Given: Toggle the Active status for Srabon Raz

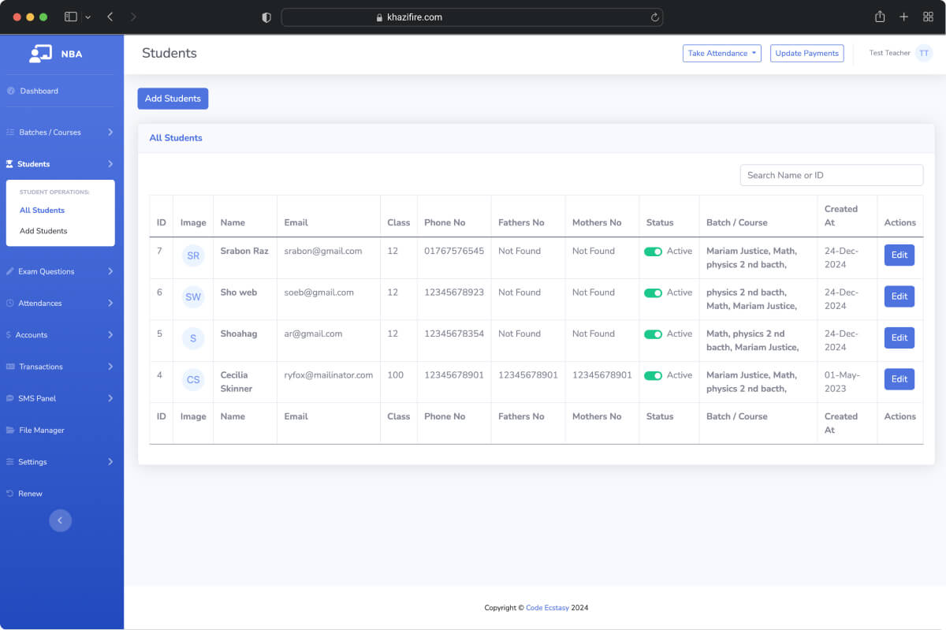Looking at the screenshot, I should [x=653, y=252].
